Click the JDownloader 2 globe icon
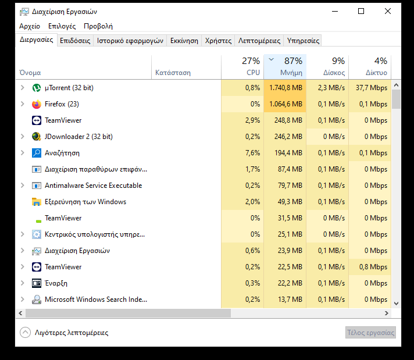Viewport: 414px width, 360px height. pyautogui.click(x=37, y=137)
